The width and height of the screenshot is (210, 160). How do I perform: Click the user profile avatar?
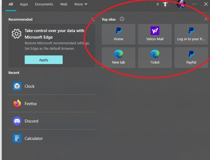pyautogui.click(x=181, y=4)
